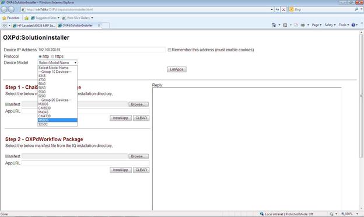The width and height of the screenshot is (364, 217).
Task: Click the browser Back arrow button
Action: pyautogui.click(x=4, y=9)
